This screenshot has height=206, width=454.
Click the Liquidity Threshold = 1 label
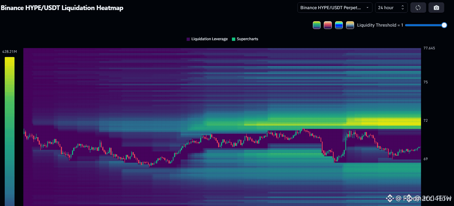380,25
